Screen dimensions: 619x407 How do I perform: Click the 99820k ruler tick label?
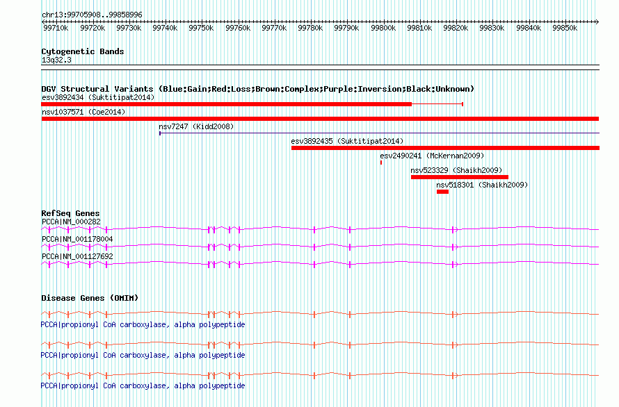(x=456, y=28)
